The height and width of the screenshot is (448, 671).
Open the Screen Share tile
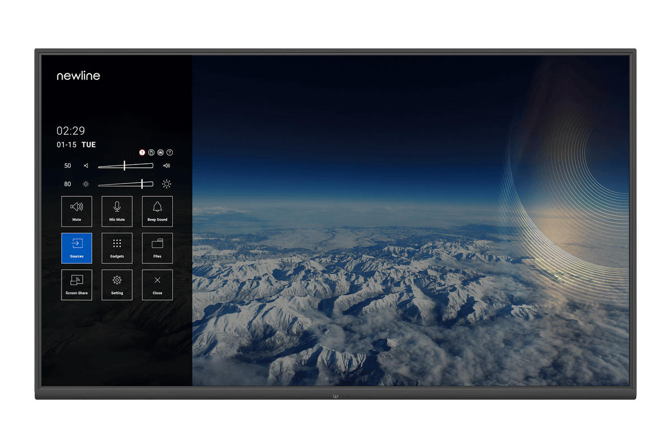click(77, 285)
